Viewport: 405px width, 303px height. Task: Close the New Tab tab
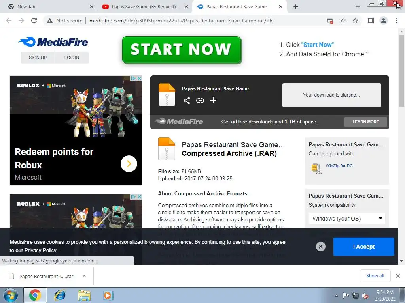[x=91, y=7]
